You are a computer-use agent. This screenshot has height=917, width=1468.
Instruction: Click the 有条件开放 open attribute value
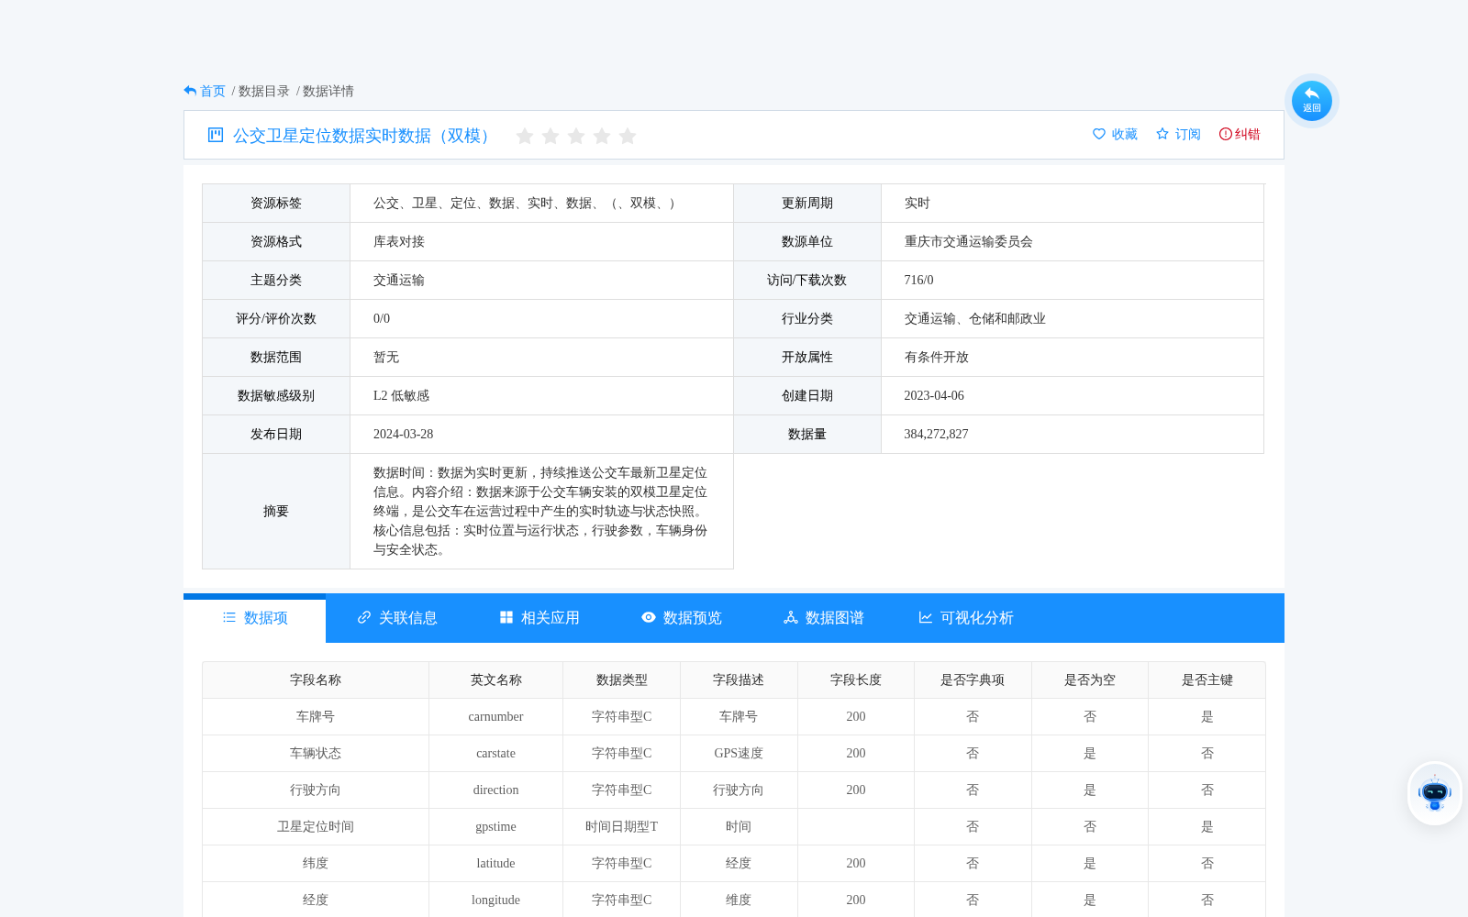[x=937, y=357]
